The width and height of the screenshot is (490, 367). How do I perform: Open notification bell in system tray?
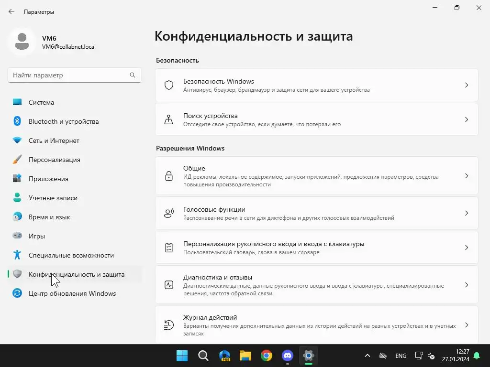(477, 356)
